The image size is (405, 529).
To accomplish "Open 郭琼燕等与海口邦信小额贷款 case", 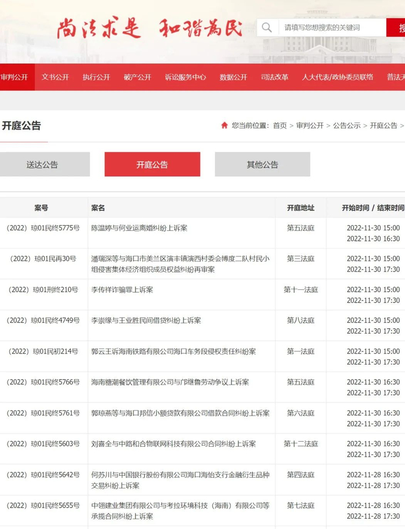I will tap(181, 413).
